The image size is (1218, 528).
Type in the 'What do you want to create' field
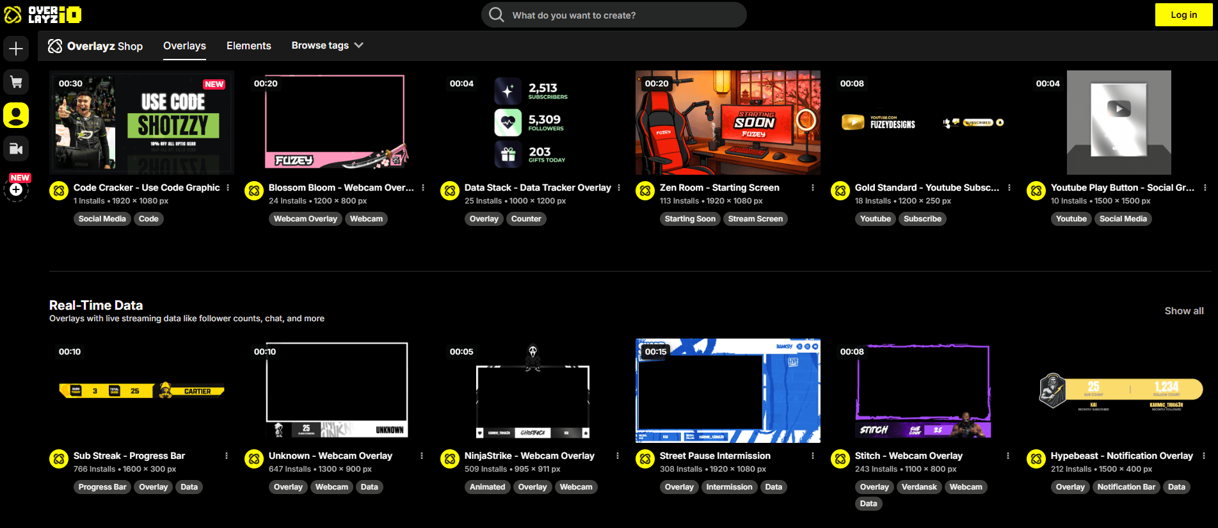tap(621, 15)
